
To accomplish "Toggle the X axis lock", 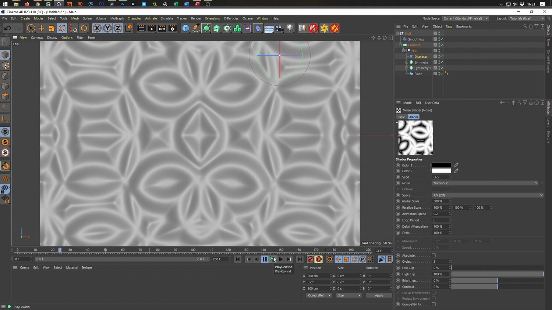I will pyautogui.click(x=97, y=28).
